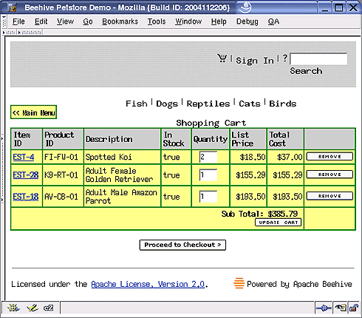This screenshot has height=318, width=362.
Task: Click the cookie/privacy eye icon in status bar
Action: (341, 308)
